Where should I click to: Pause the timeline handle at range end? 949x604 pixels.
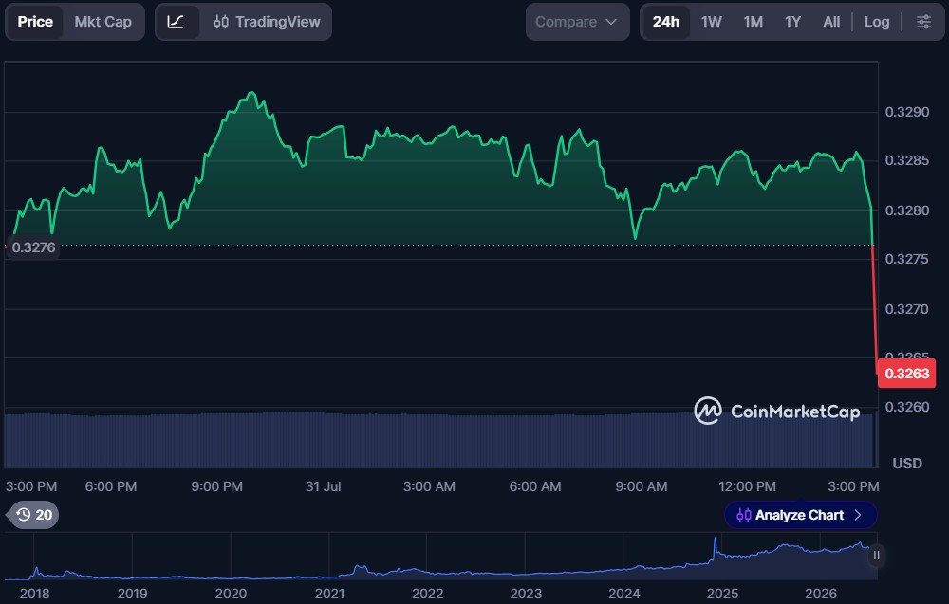click(876, 555)
